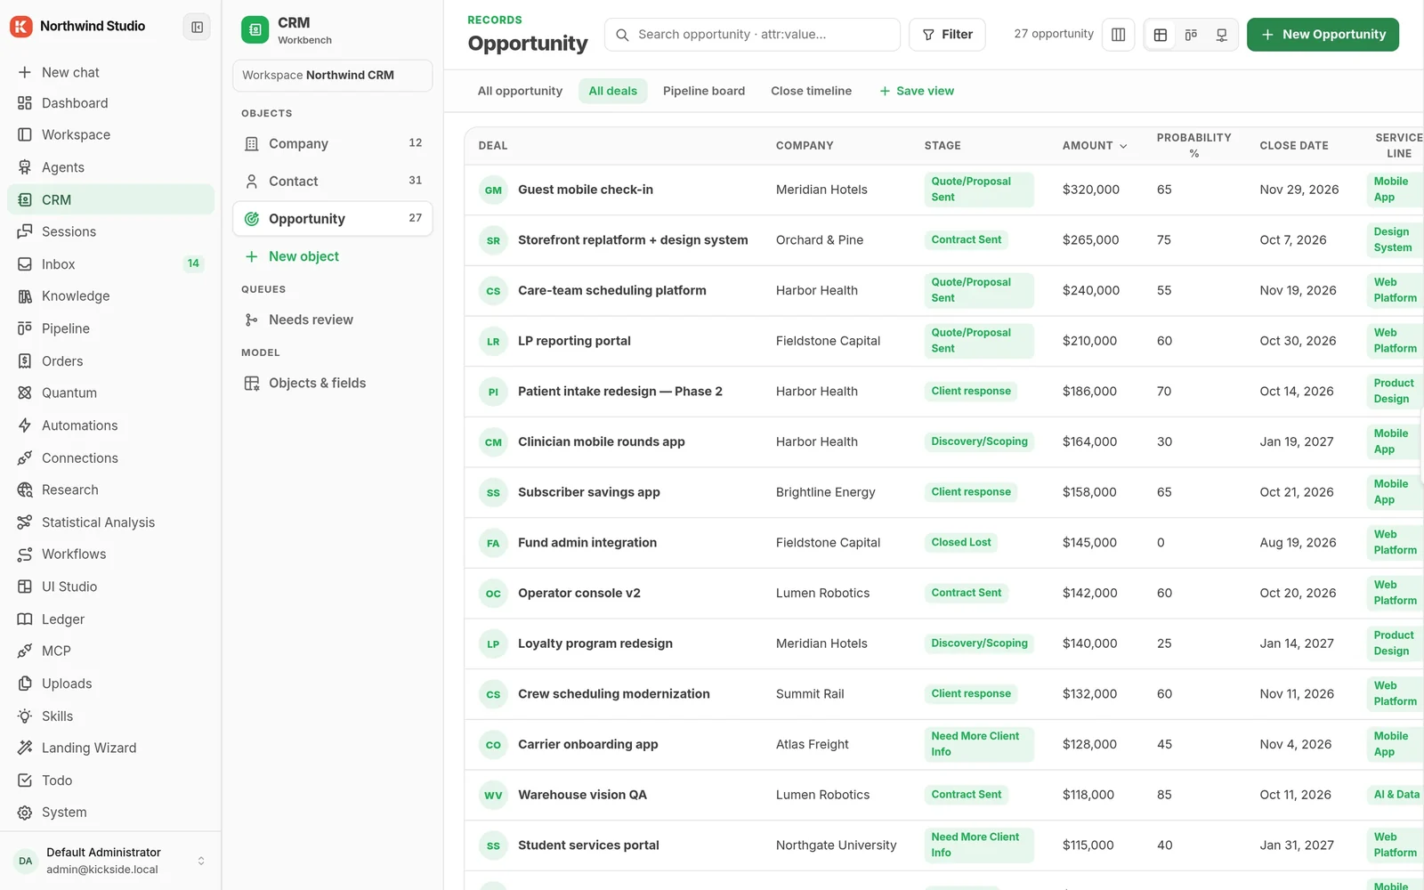Open the Pipeline sidebar item
Image resolution: width=1424 pixels, height=890 pixels.
pos(110,328)
